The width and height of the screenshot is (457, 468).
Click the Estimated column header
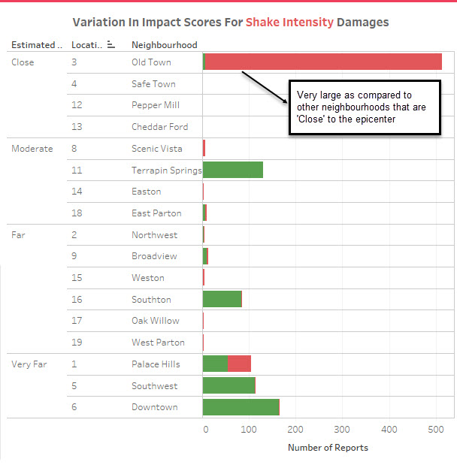point(37,45)
